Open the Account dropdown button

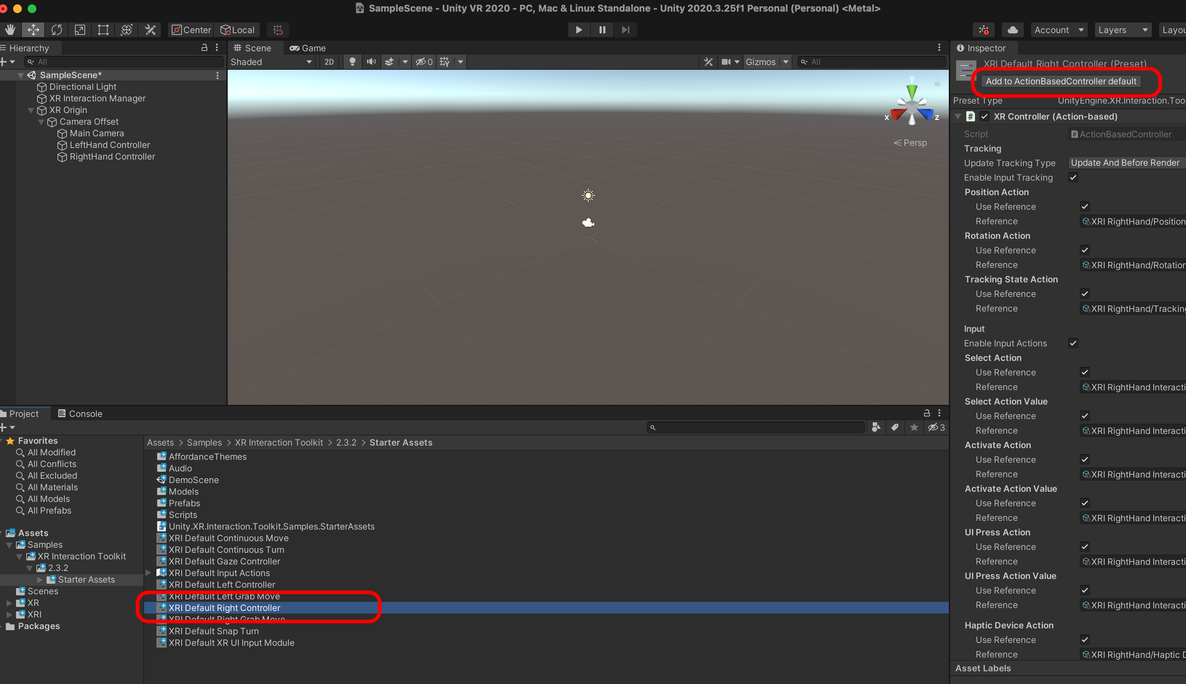point(1059,30)
